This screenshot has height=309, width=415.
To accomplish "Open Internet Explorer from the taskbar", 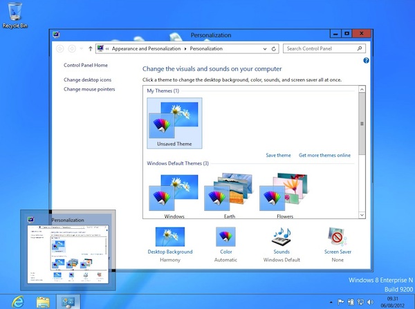I will click(x=18, y=301).
